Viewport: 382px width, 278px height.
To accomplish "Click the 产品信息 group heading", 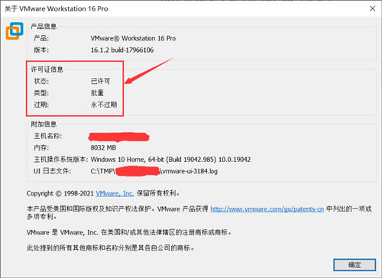I will (44, 26).
